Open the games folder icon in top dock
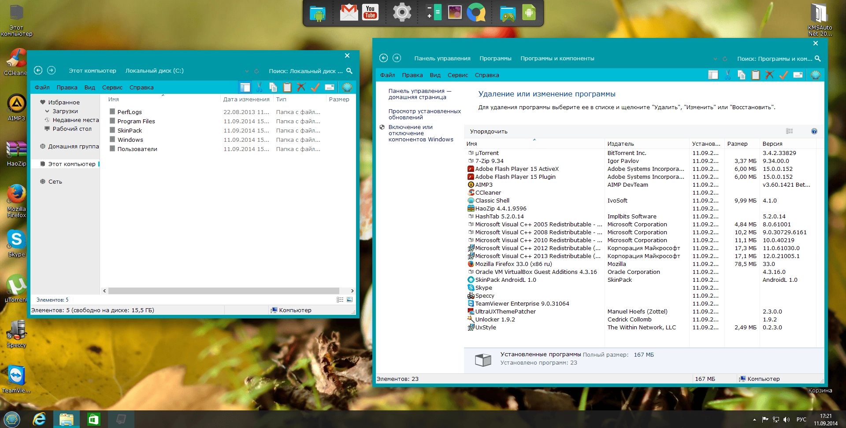The image size is (846, 428). (507, 13)
